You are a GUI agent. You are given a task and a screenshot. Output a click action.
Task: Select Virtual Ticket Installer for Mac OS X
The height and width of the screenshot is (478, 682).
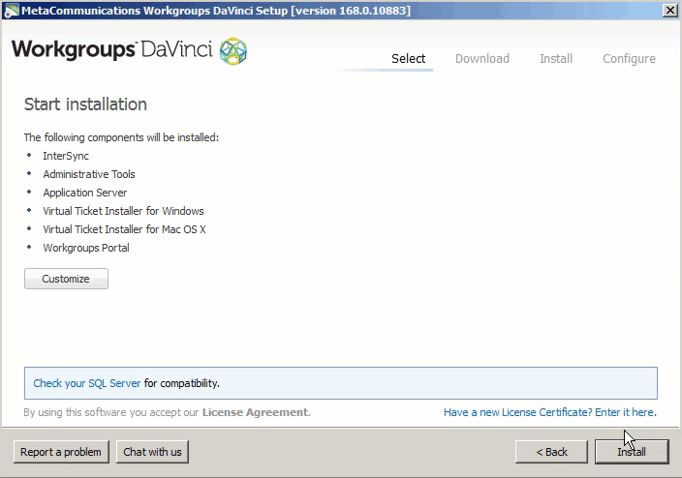124,229
